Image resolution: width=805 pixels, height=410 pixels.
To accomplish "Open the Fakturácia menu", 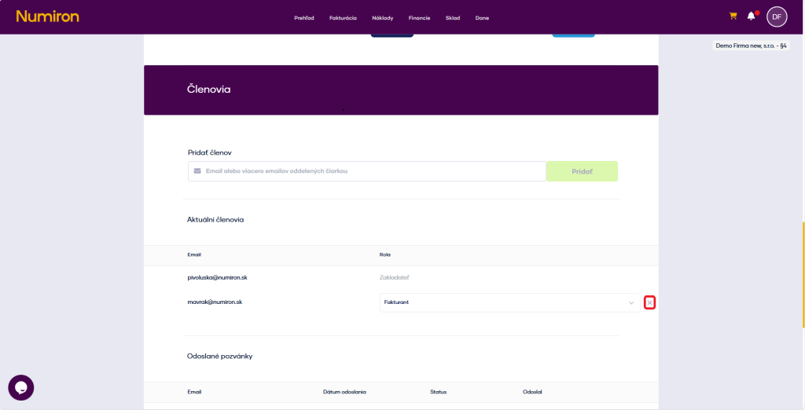I will click(343, 18).
